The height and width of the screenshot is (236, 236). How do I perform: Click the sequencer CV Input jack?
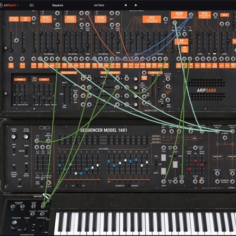pyautogui.click(x=225, y=138)
